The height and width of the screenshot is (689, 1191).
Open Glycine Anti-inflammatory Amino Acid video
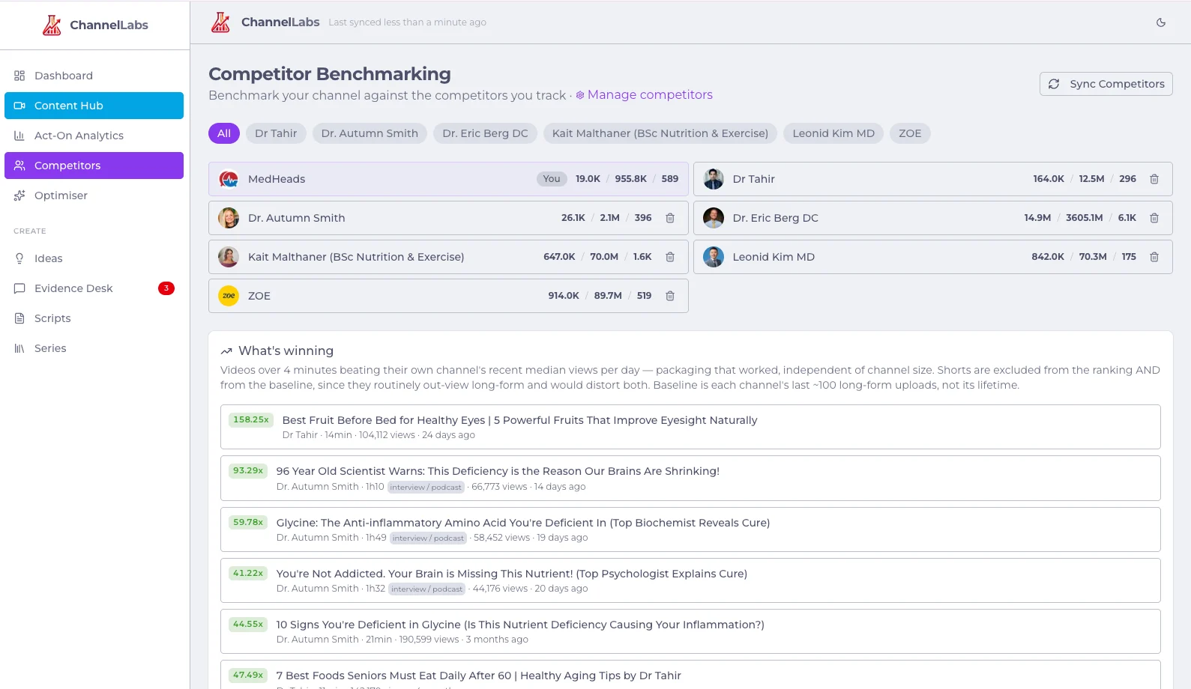click(690, 529)
